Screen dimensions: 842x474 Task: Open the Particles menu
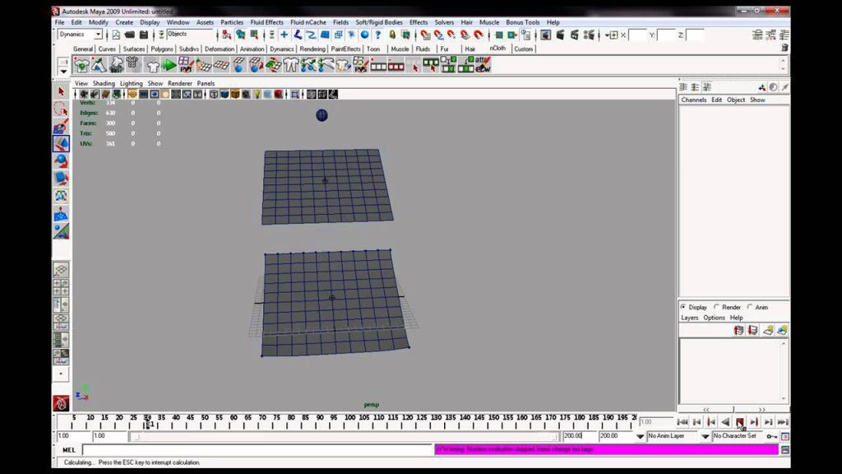point(231,22)
